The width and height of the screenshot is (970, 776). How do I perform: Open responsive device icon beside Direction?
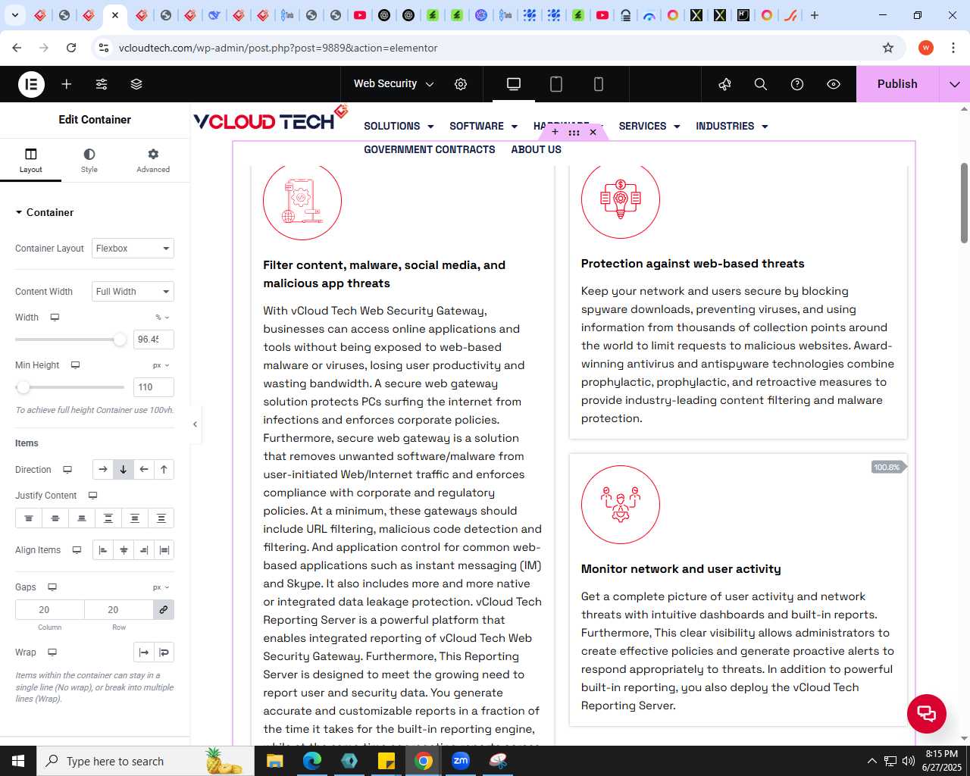pyautogui.click(x=67, y=470)
